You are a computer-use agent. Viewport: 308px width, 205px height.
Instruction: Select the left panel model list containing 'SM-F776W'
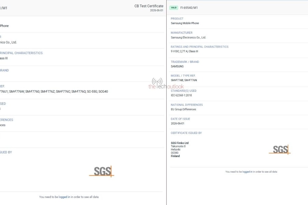54,92
